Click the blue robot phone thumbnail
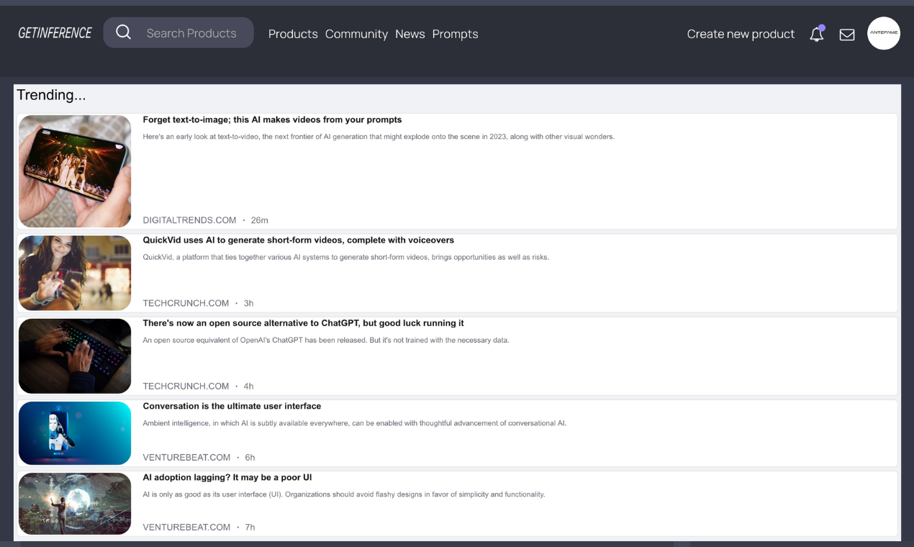 [x=75, y=433]
